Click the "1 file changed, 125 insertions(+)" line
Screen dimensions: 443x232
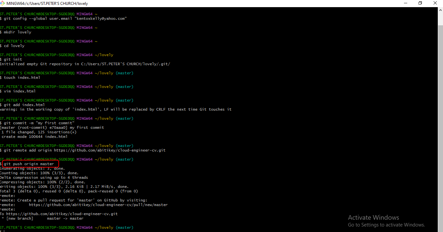pos(39,132)
